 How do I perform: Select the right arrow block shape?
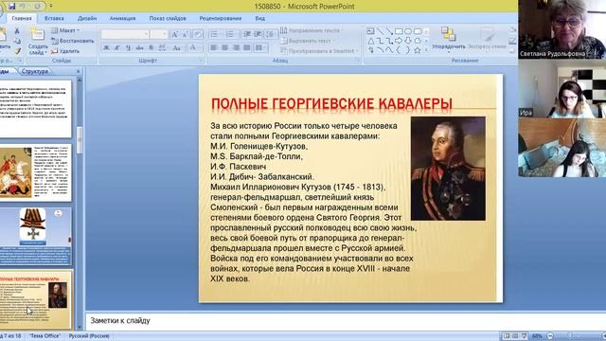tap(399, 41)
